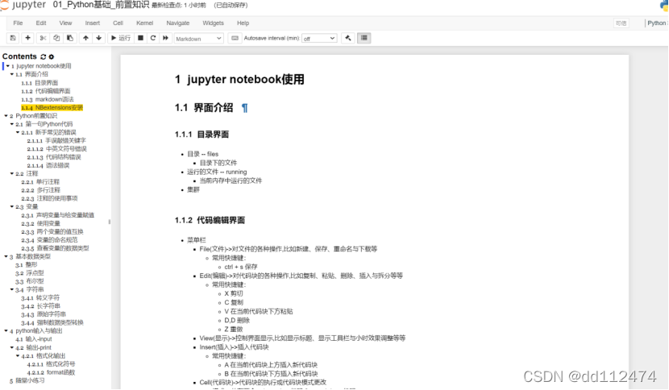Open the Edit menu
This screenshot has width=669, height=390.
coord(41,23)
